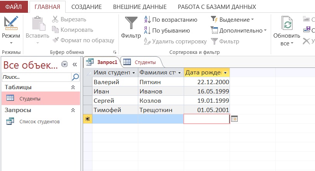Expand the Обновить все dropdown arrow
The width and height of the screenshot is (315, 171).
coord(292,43)
